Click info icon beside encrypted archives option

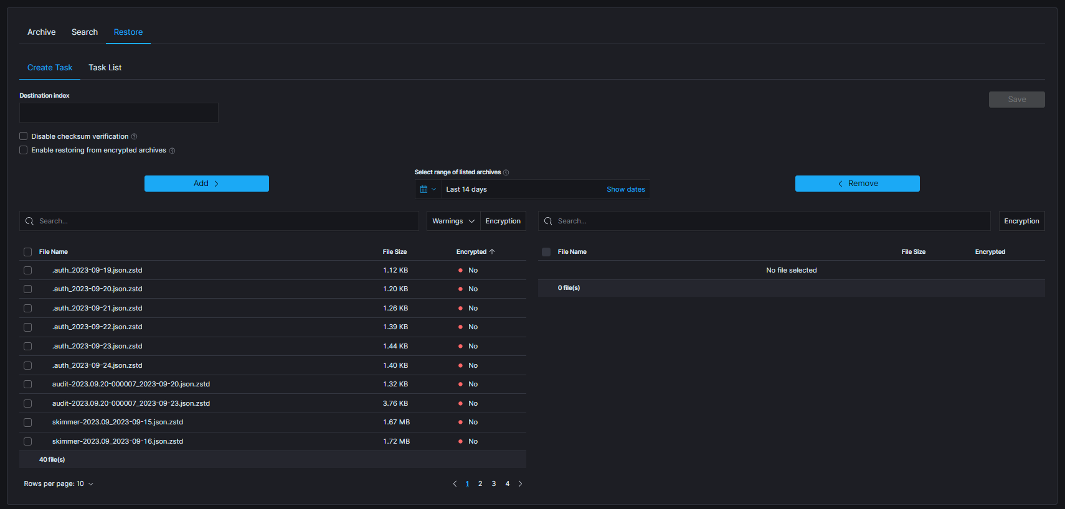coord(173,151)
